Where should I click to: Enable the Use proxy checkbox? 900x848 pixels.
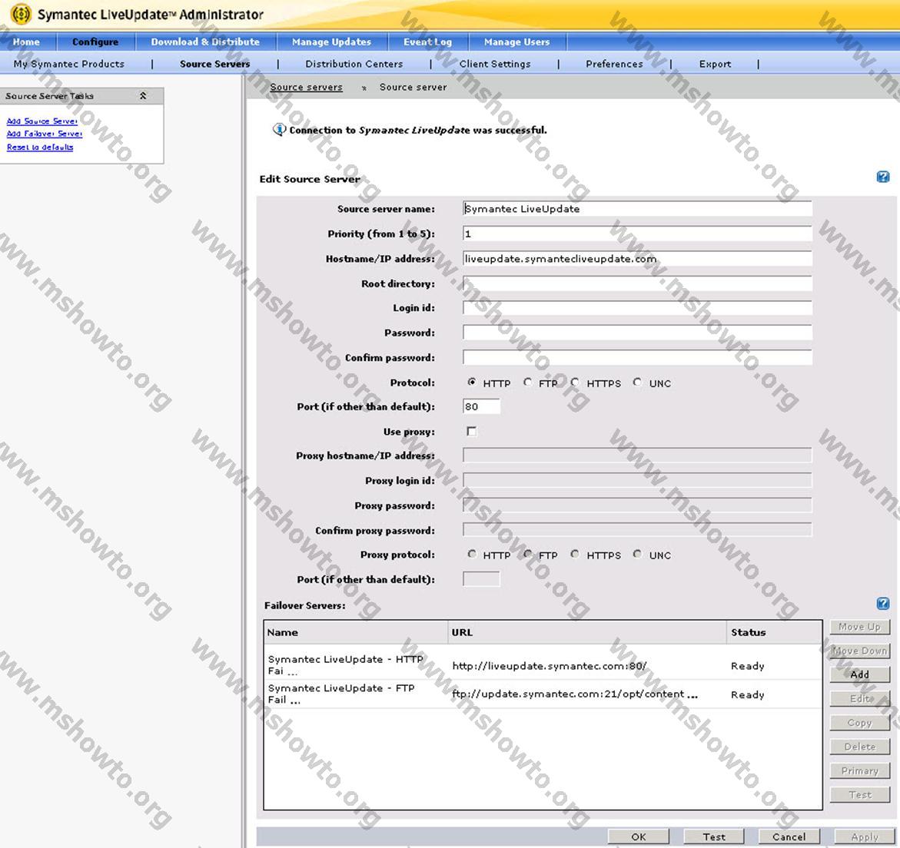click(471, 431)
